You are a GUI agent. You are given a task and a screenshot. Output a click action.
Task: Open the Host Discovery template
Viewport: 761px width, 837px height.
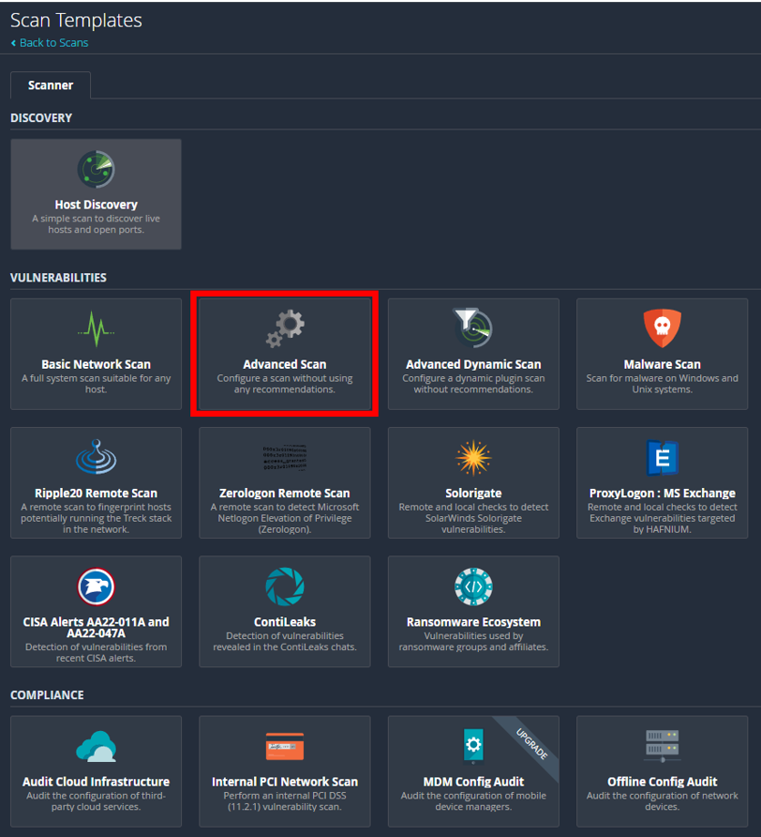(x=96, y=194)
